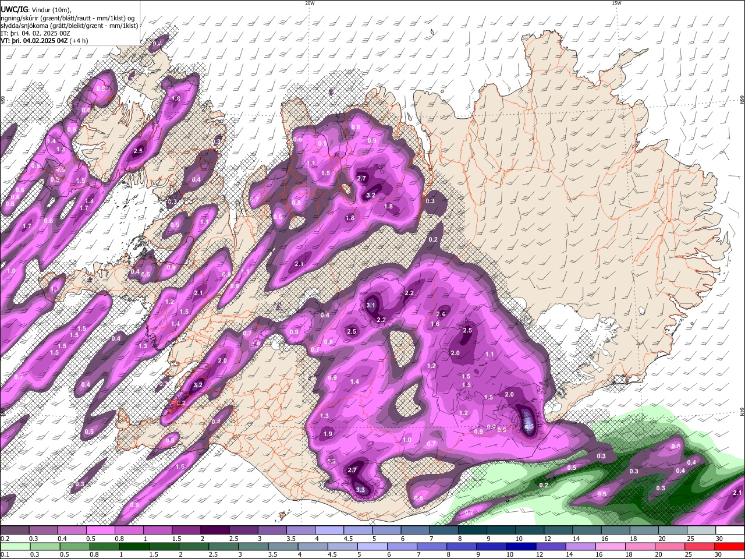Click the 2 green swatch in lower legend
The height and width of the screenshot is (559, 745).
pos(194,546)
